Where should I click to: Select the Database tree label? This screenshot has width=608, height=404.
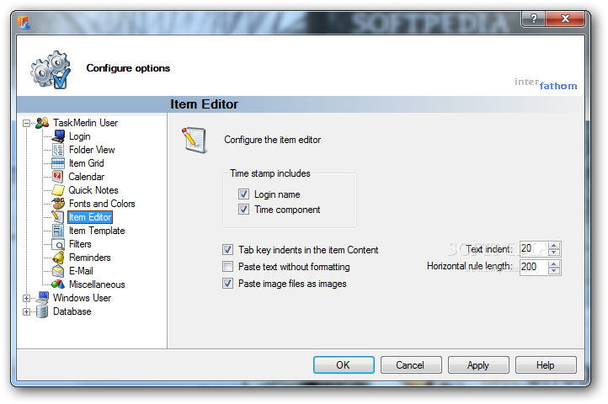[72, 311]
